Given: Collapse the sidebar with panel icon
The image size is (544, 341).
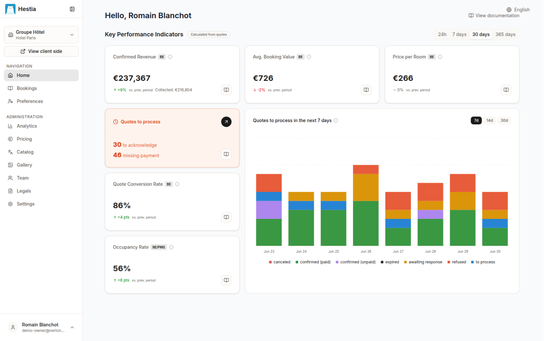Looking at the screenshot, I should (72, 9).
